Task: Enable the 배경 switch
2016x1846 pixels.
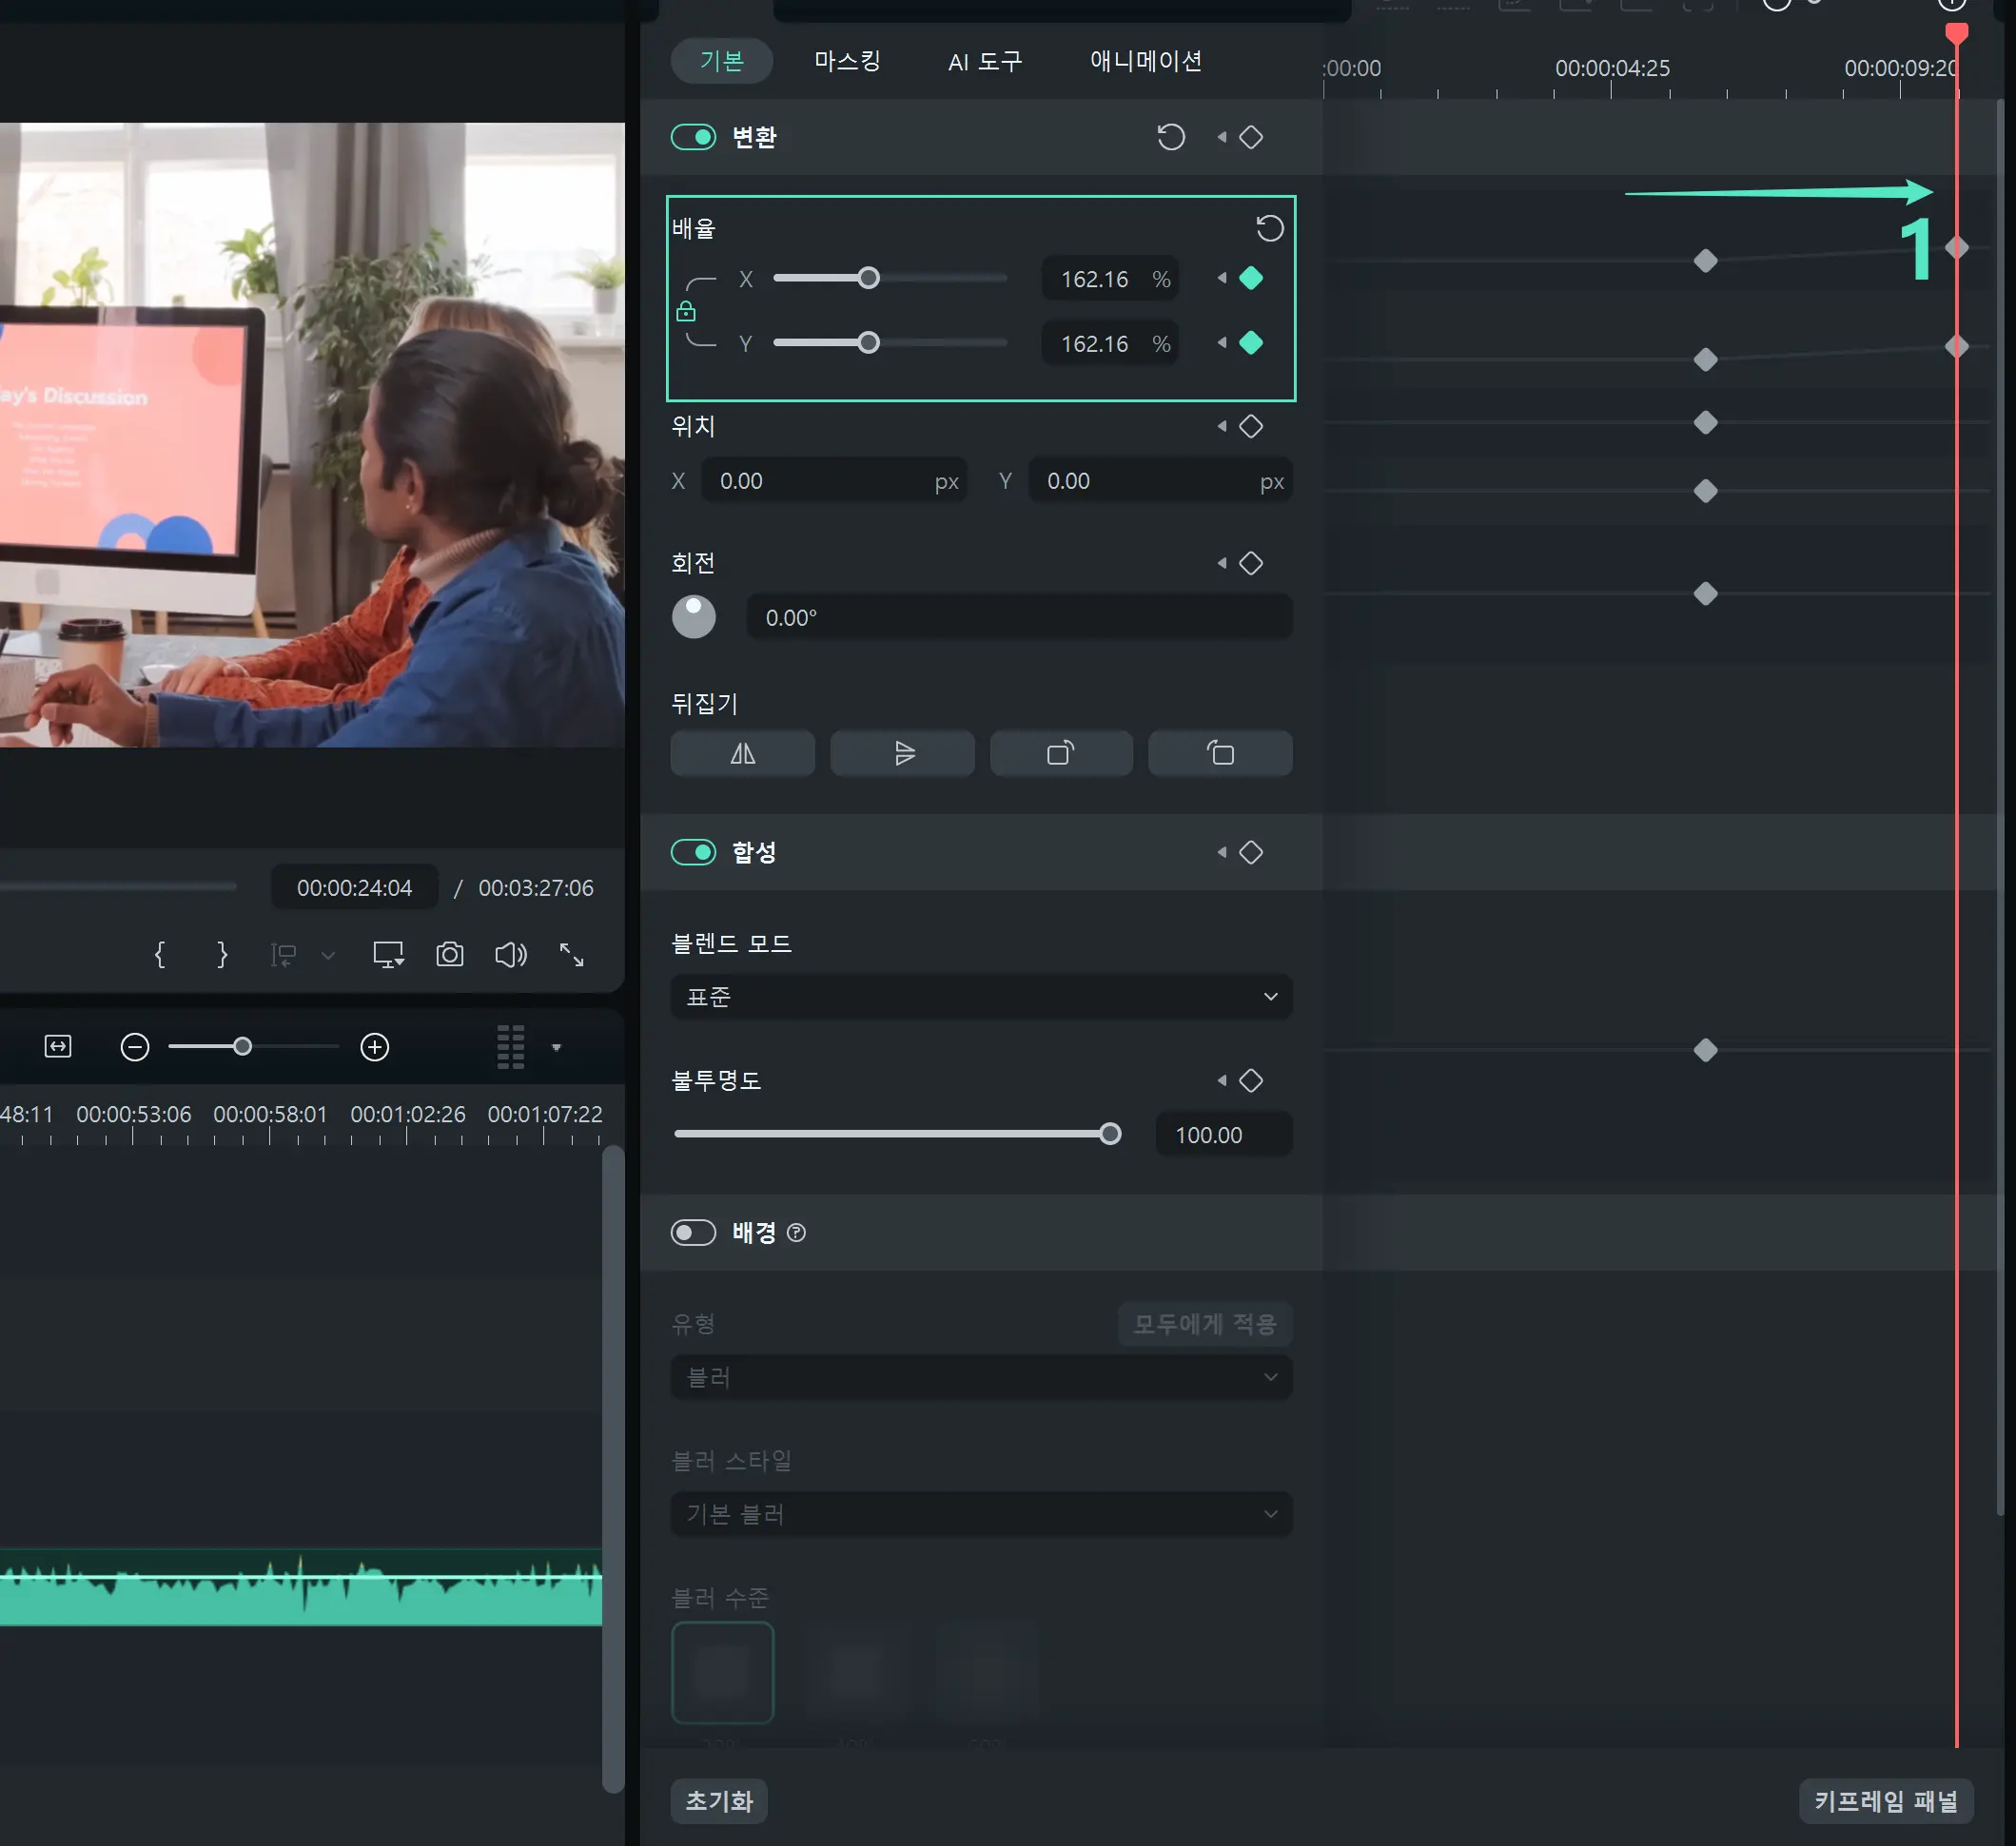Action: tap(693, 1233)
